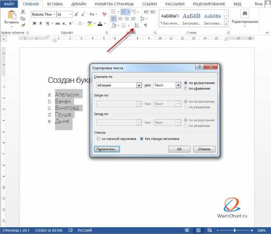Screen dimensions: 271x234
Task: Select 'со строкой заголовка' radio option
Action: point(98,139)
